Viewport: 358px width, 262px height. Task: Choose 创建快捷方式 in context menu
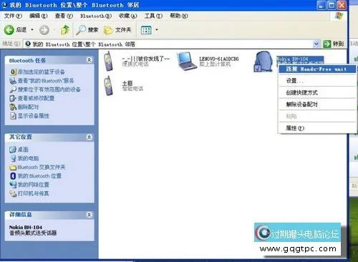[x=317, y=92]
